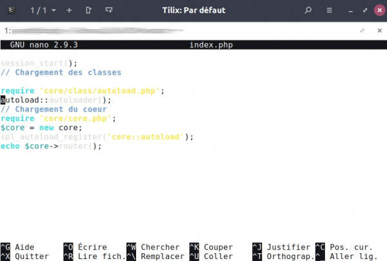This screenshot has width=387, height=261.
Task: Open the 1 / 1 session switcher dropdown
Action: click(x=44, y=11)
